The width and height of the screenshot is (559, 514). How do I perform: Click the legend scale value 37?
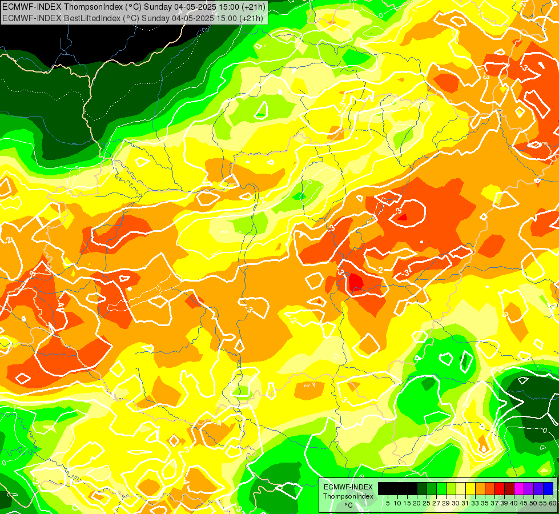495,503
